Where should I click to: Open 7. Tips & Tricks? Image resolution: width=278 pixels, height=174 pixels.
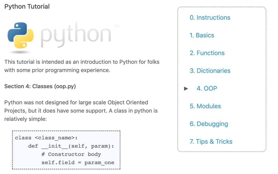click(211, 142)
